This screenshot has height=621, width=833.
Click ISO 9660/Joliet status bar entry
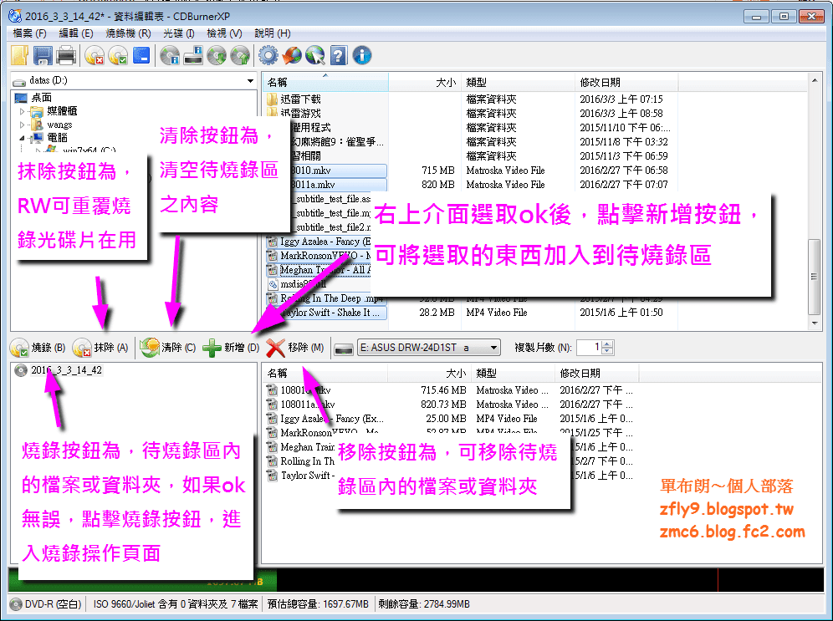pyautogui.click(x=176, y=604)
